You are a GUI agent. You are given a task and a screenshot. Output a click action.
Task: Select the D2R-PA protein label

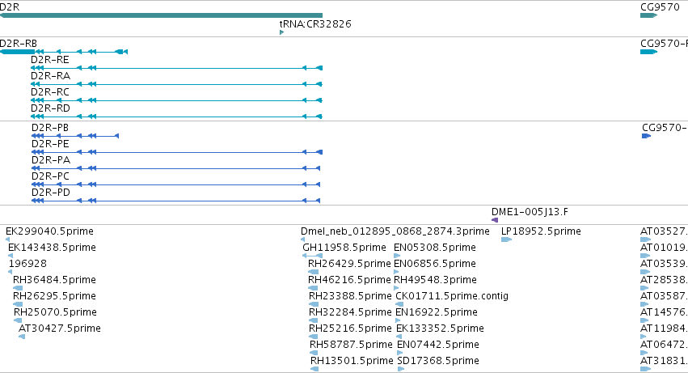pyautogui.click(x=51, y=160)
